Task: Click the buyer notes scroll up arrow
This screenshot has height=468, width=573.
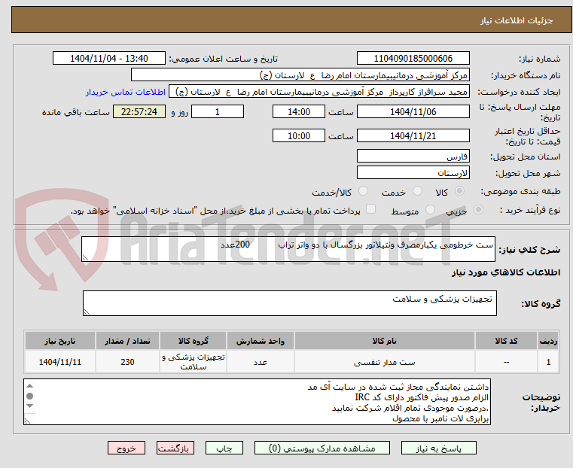Action: [30, 386]
